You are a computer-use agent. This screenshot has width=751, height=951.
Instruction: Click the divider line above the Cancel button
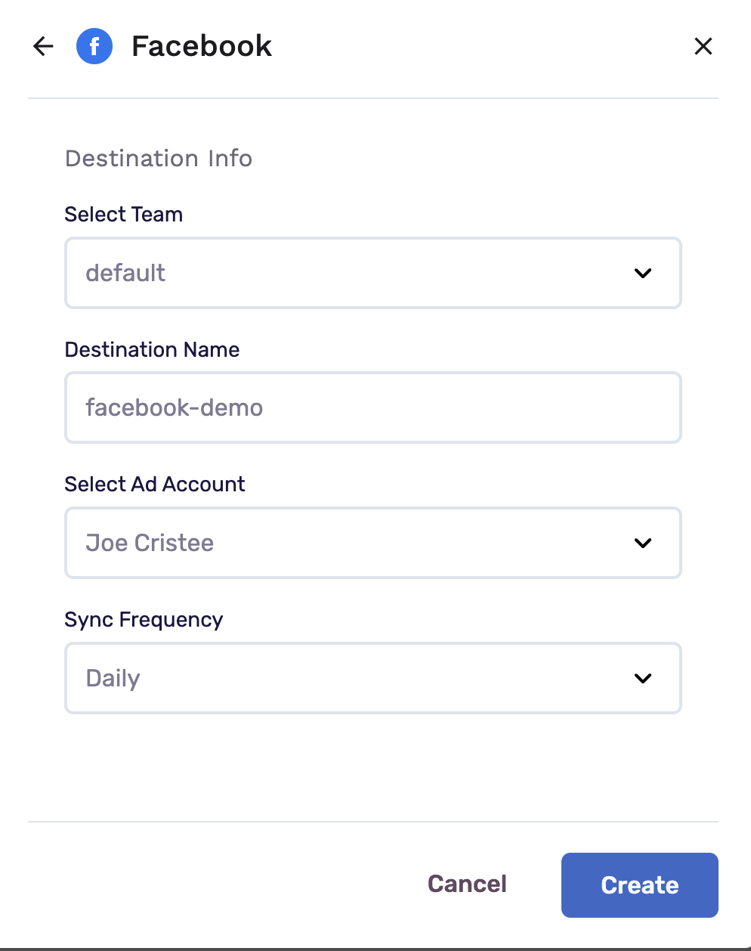(x=373, y=822)
